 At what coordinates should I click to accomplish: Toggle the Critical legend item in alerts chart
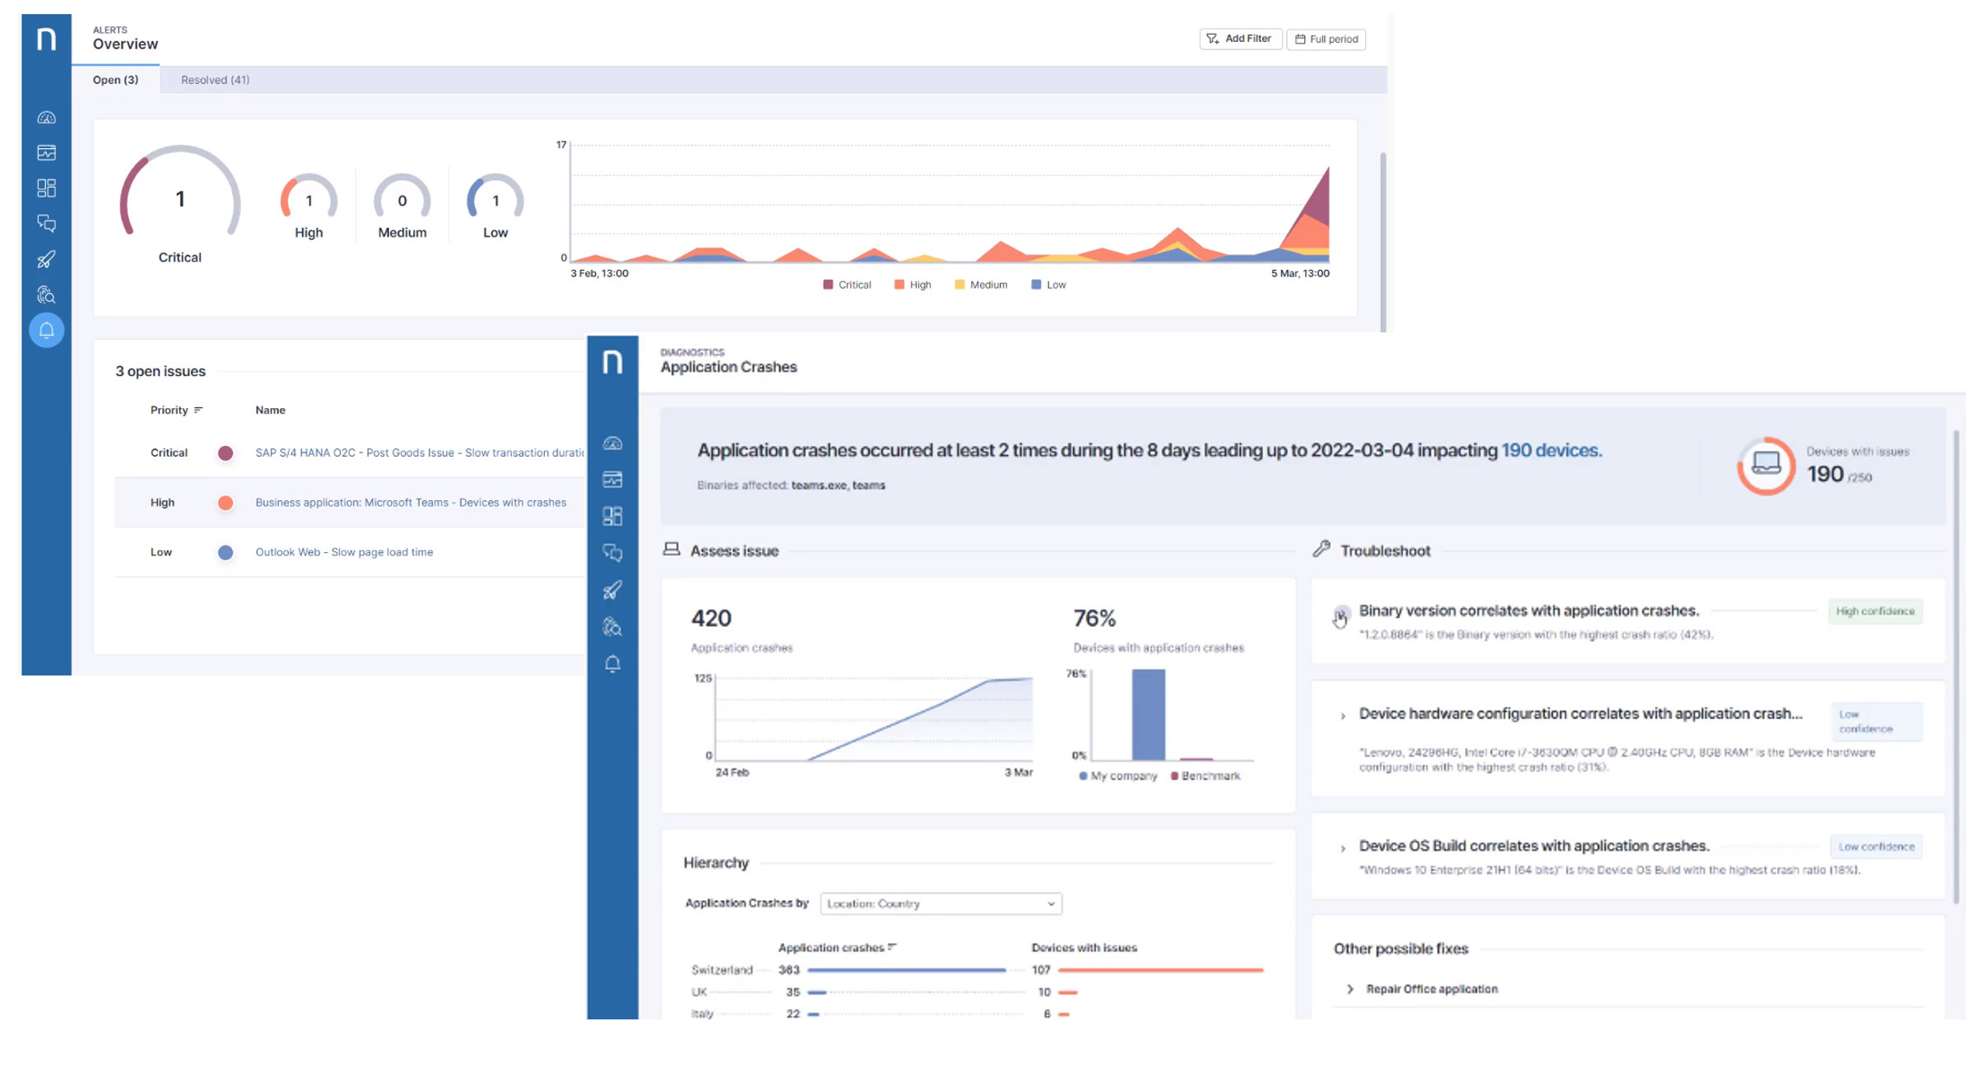coord(847,285)
